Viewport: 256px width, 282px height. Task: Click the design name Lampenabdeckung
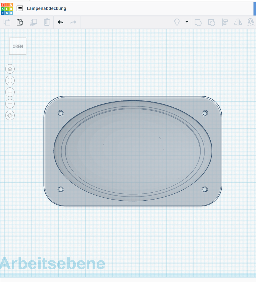click(46, 9)
